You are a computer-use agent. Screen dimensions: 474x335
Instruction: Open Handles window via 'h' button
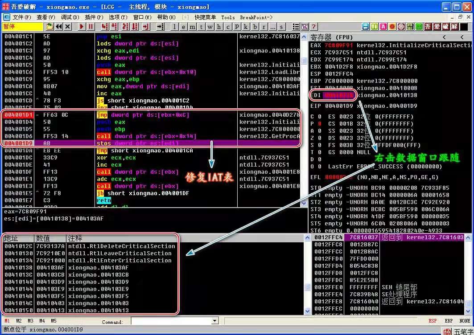click(x=219, y=27)
